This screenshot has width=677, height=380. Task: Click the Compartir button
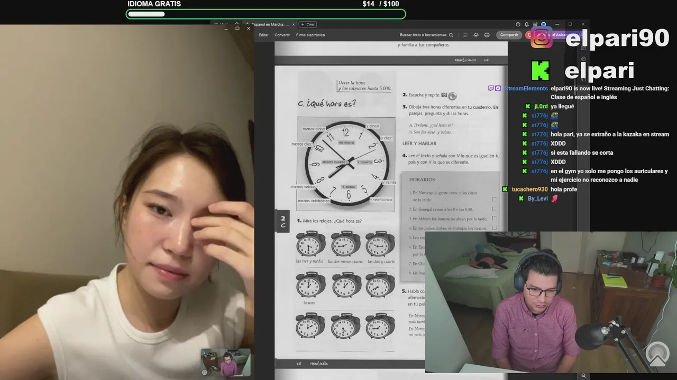[x=509, y=35]
